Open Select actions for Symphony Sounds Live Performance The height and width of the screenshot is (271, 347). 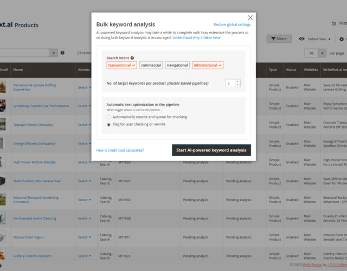click(x=84, y=106)
